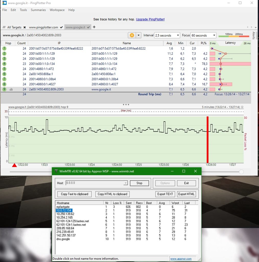Click the hop 6 green circle

point(4,74)
